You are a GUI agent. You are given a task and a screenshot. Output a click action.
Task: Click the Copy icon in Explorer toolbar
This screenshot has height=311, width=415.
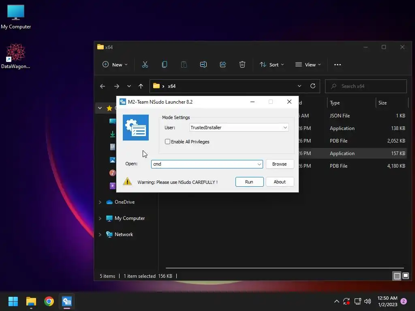tap(165, 64)
